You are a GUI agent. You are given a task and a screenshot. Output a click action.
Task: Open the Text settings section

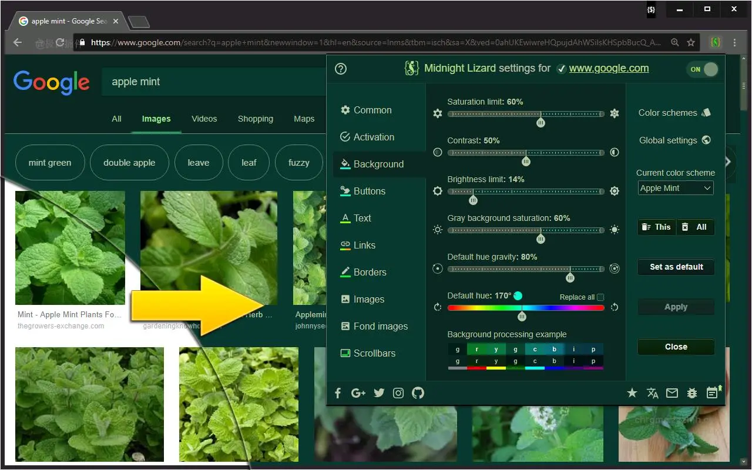363,218
